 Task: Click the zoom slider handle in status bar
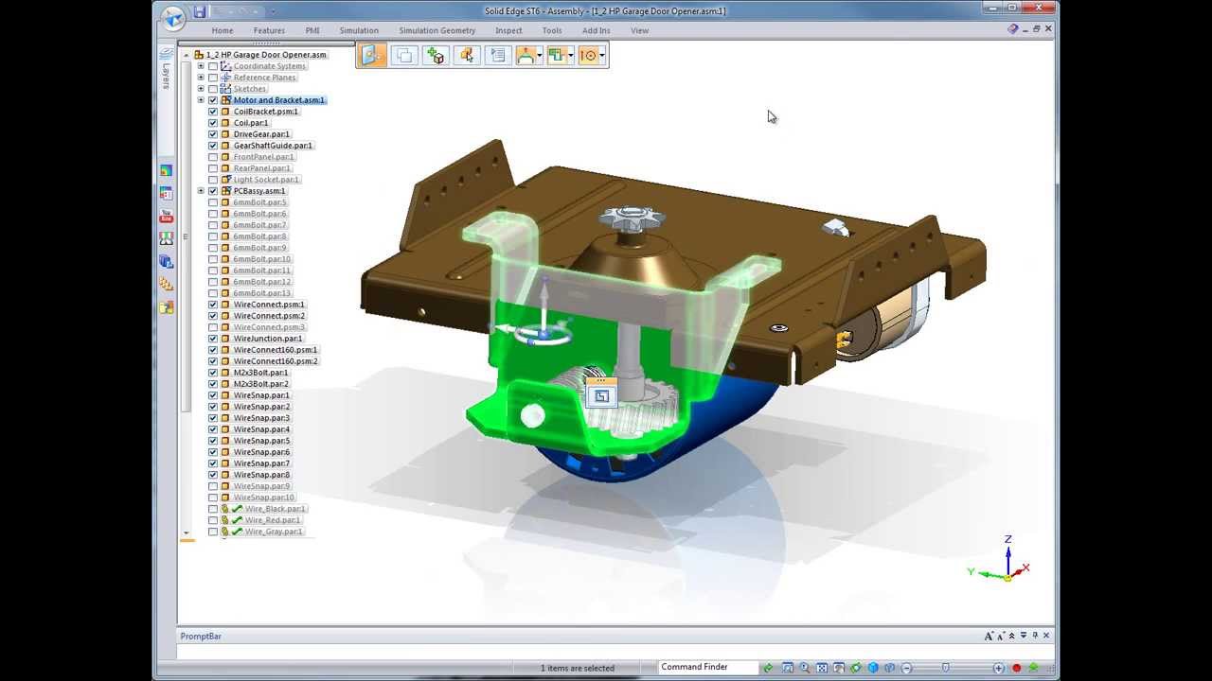pos(945,668)
